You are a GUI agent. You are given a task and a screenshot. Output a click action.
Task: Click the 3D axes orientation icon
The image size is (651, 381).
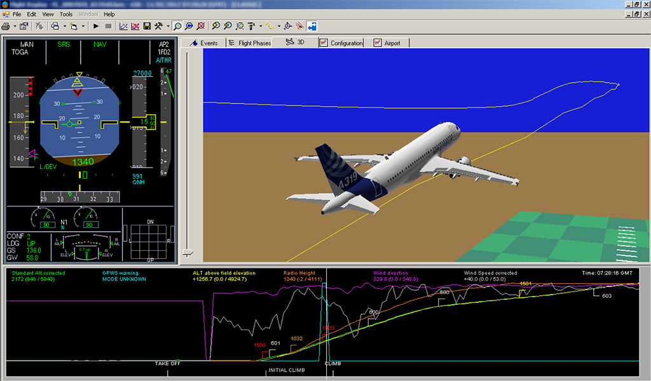[288, 27]
